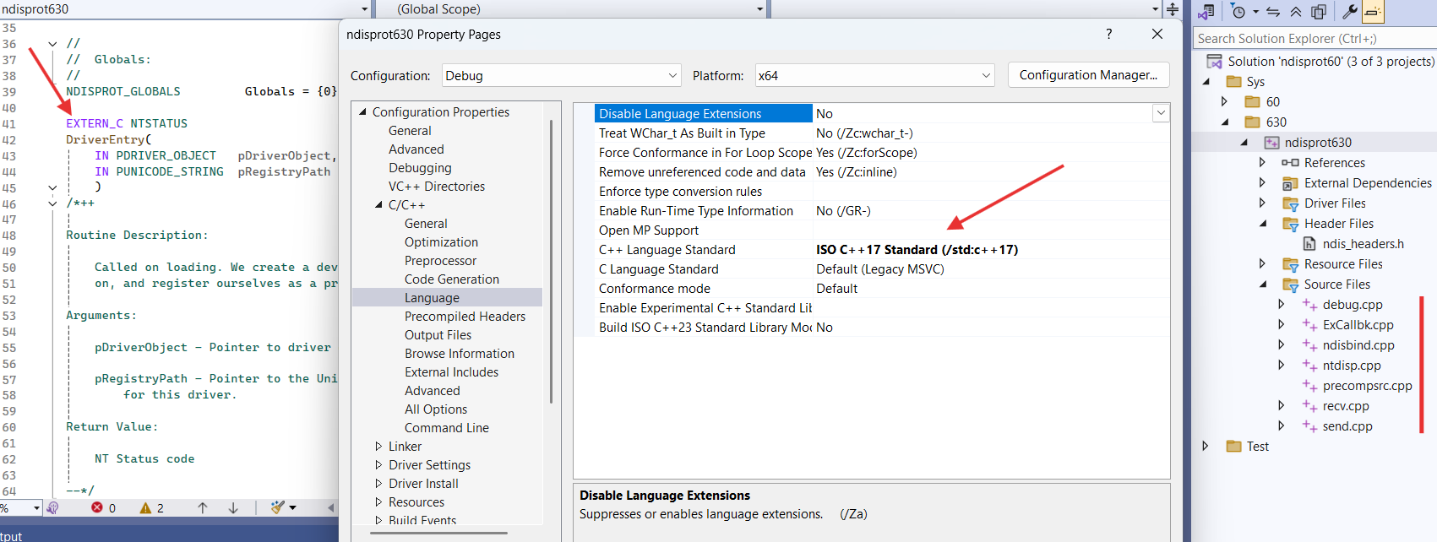Open the Configuration dropdown showing Debug
1437x542 pixels.
(562, 76)
